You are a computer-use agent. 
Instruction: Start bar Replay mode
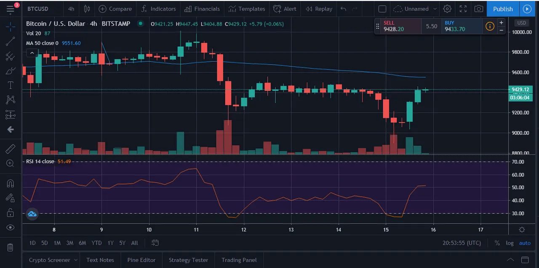click(319, 9)
